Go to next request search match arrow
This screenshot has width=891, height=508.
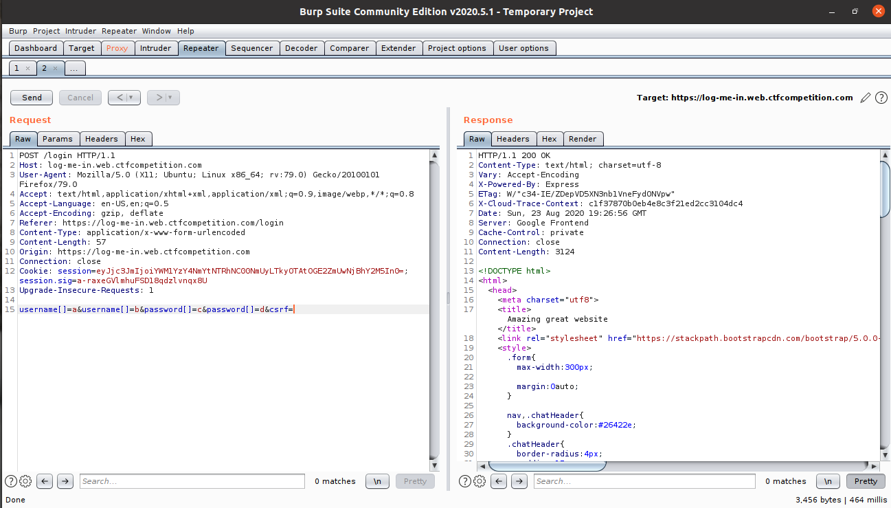[x=65, y=481]
